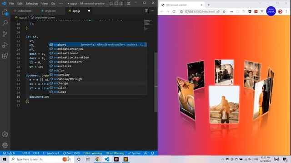The height and width of the screenshot is (163, 291).
Task: Open Chrome from the taskbar
Action: (x=97, y=159)
